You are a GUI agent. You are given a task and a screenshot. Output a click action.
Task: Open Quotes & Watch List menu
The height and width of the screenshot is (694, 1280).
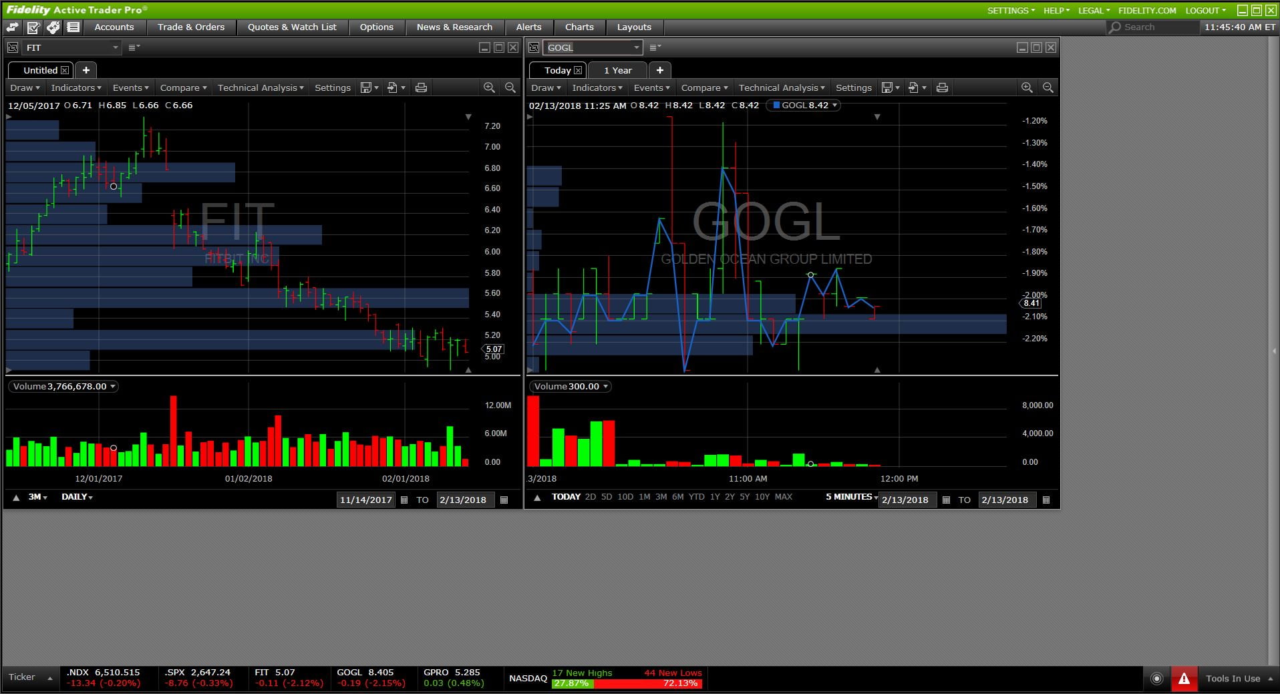tap(292, 27)
